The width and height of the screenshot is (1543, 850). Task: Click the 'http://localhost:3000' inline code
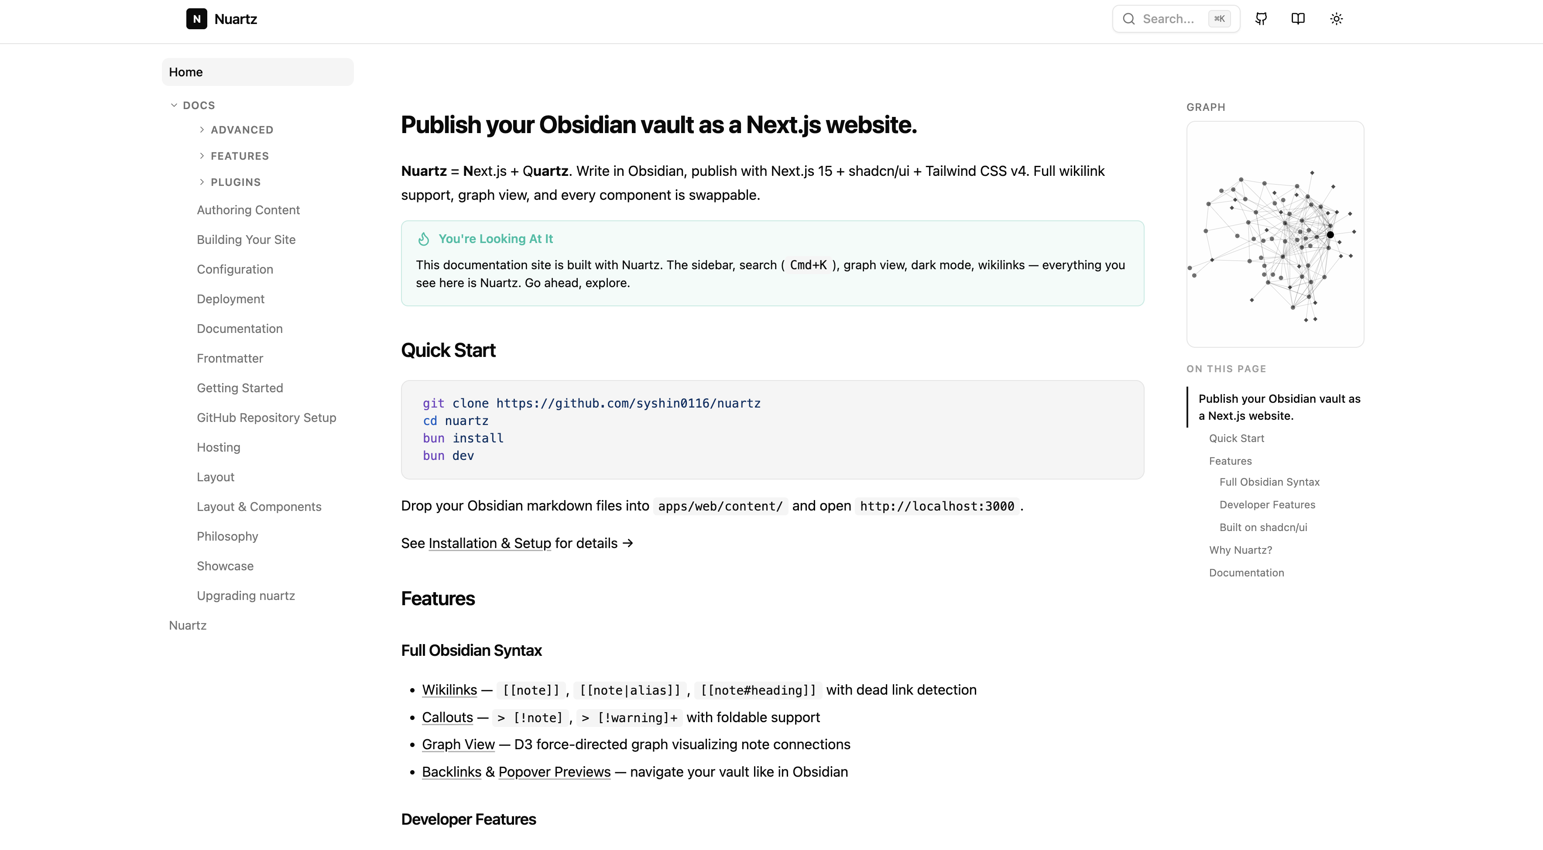937,506
